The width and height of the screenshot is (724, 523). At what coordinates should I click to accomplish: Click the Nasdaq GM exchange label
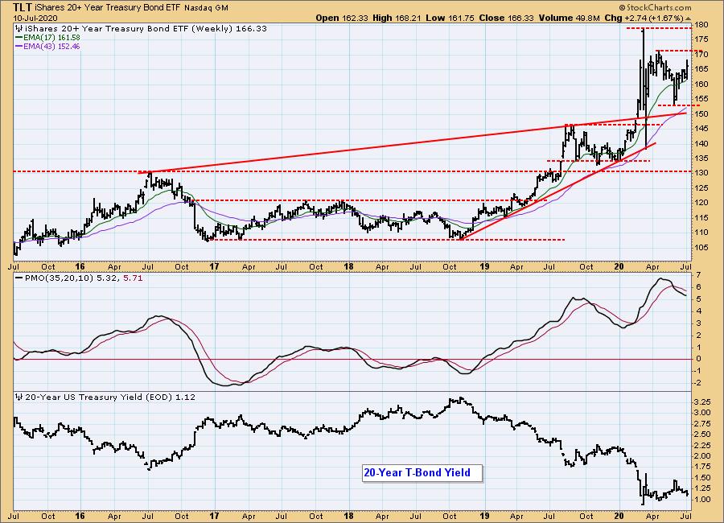pos(207,8)
